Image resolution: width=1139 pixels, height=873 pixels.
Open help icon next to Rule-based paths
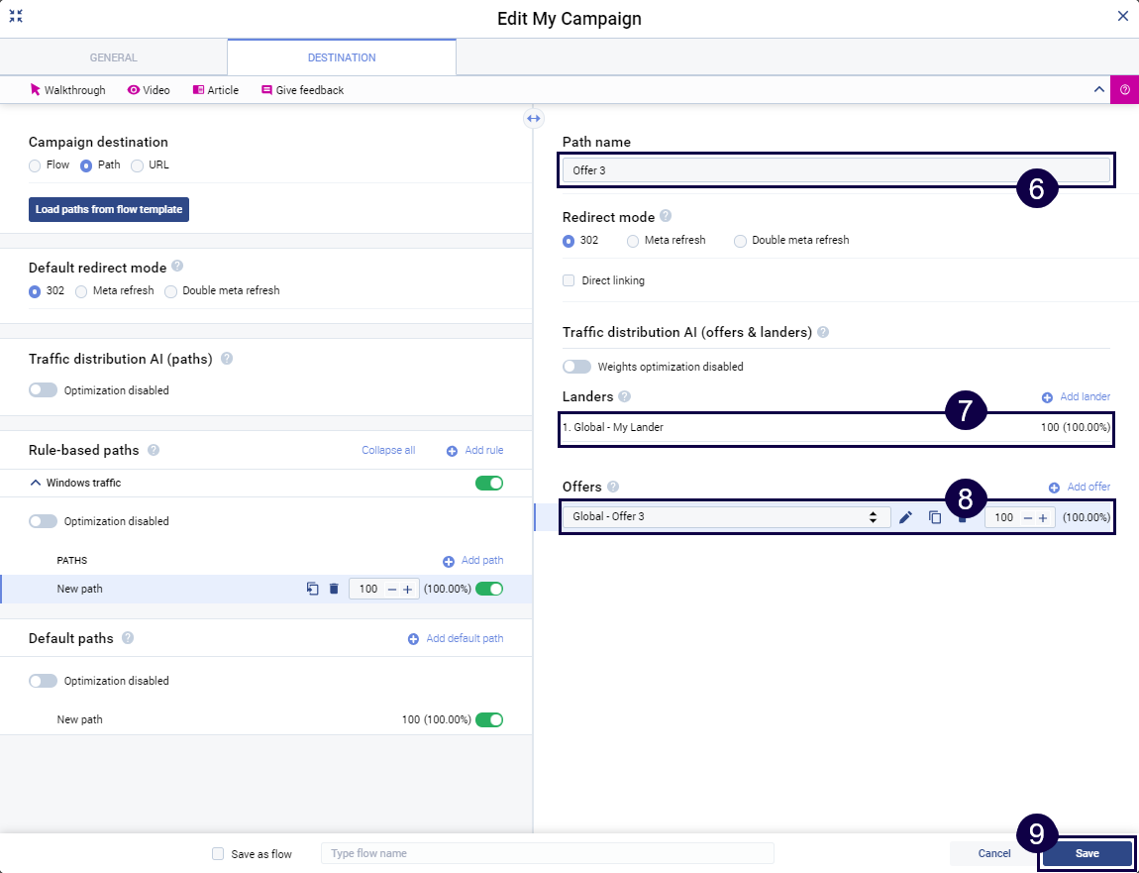[x=154, y=450]
